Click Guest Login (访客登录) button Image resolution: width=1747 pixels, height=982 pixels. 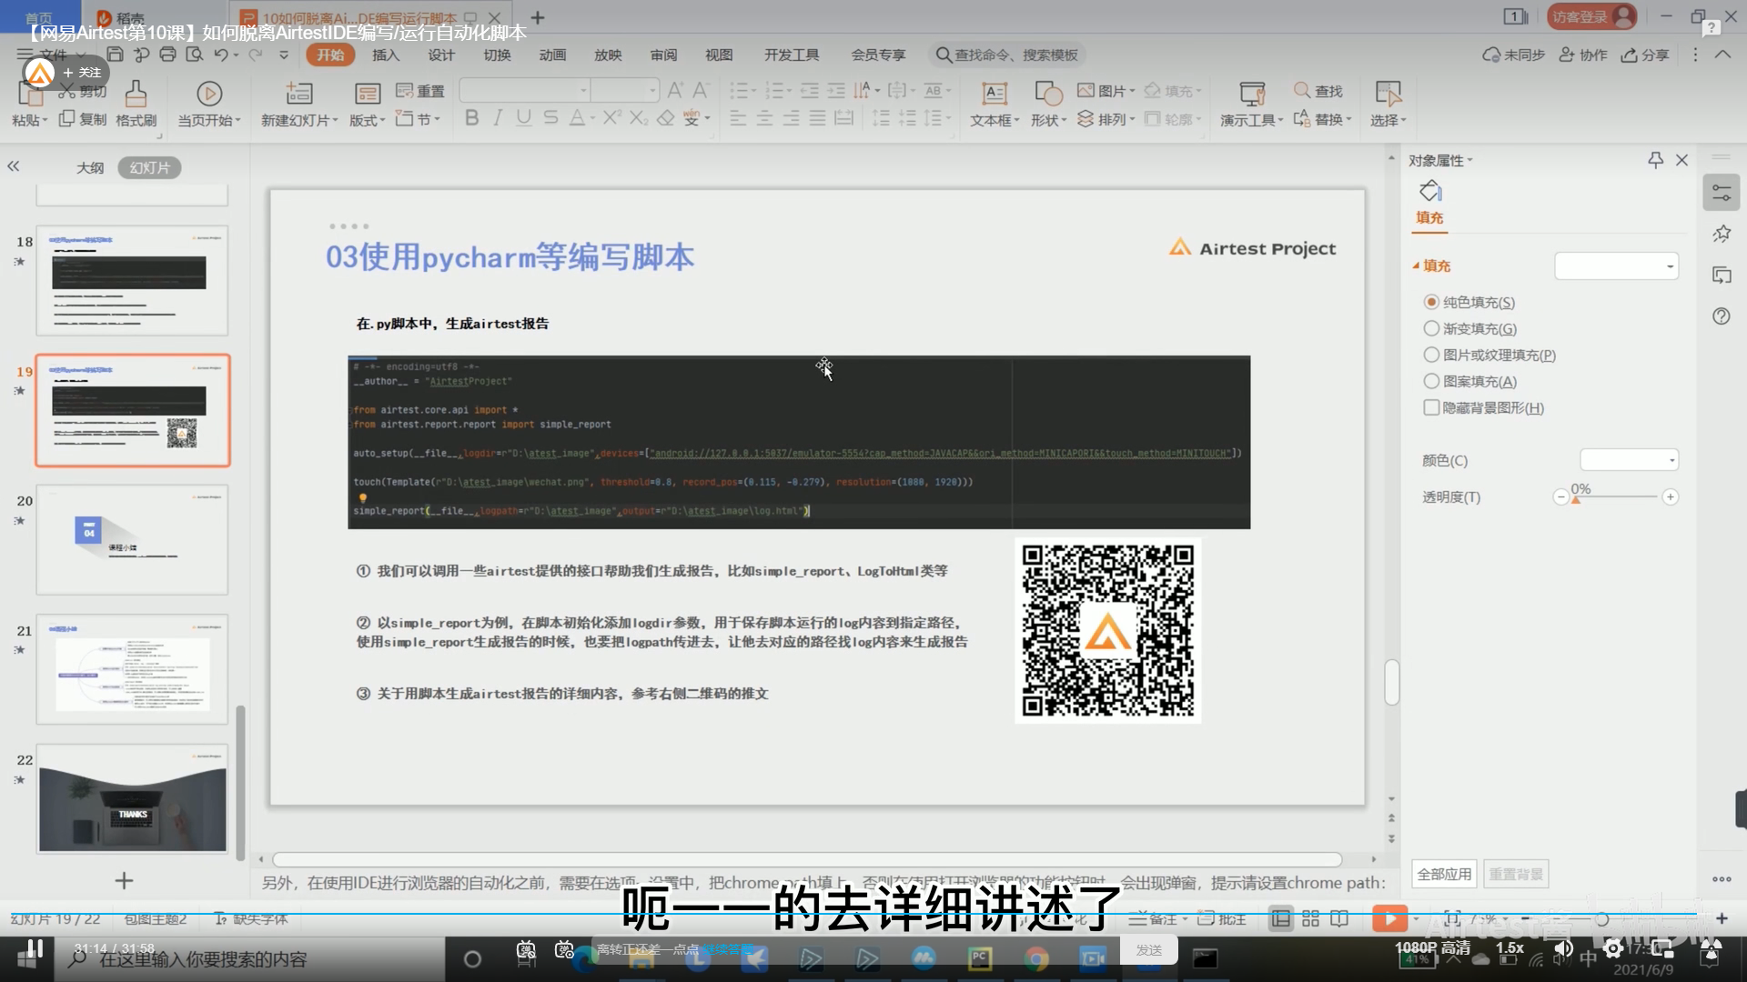[1591, 16]
